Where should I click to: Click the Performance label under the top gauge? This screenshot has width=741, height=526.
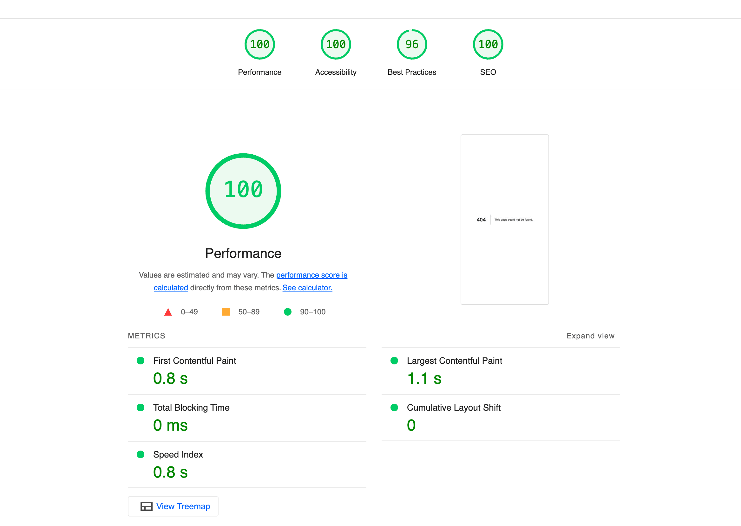pos(260,72)
